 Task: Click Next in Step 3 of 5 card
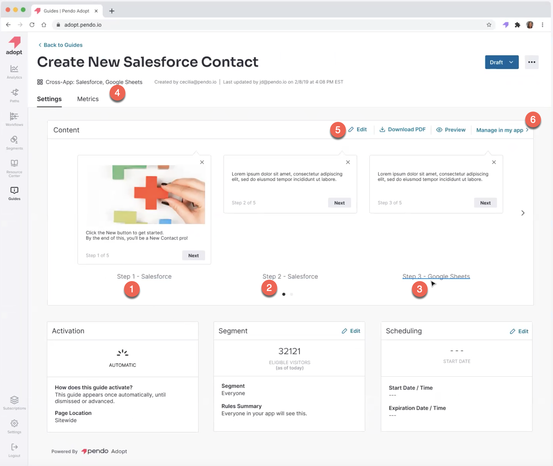[x=485, y=203]
